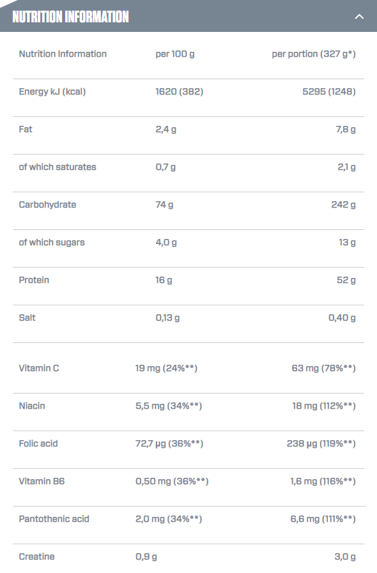The height and width of the screenshot is (573, 377).
Task: Click the 1620 (382) energy value
Action: (179, 92)
